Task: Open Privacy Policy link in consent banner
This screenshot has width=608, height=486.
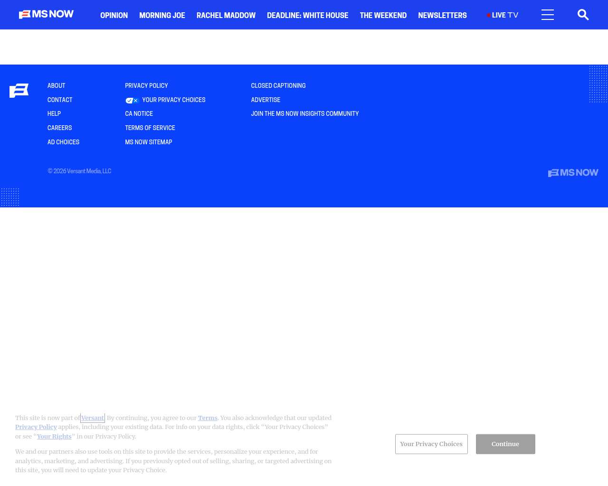Action: click(36, 427)
